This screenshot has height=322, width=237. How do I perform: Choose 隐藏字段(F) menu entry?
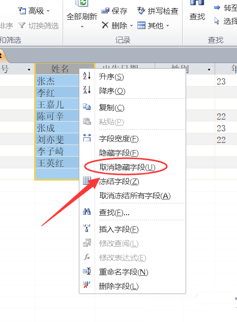118,153
